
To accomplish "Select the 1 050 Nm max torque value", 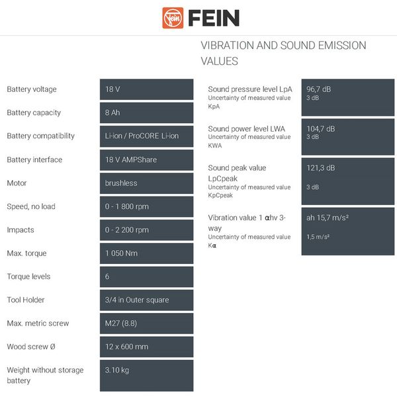I will 122,253.
